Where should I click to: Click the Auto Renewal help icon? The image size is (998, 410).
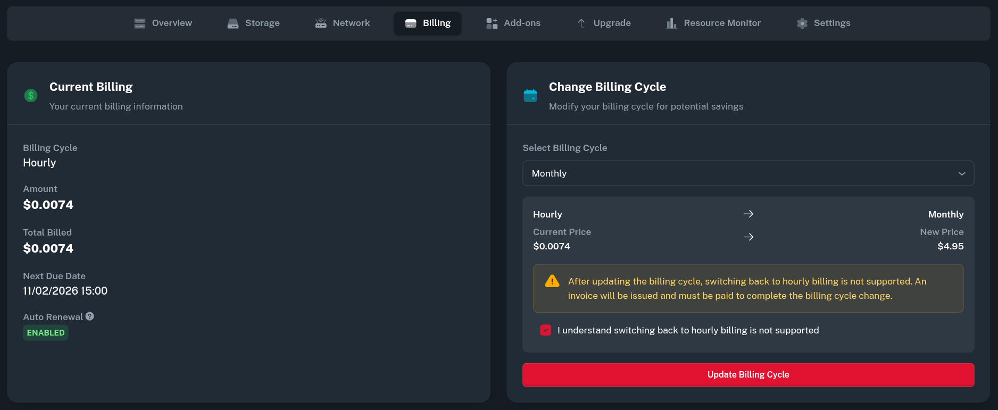tap(90, 316)
